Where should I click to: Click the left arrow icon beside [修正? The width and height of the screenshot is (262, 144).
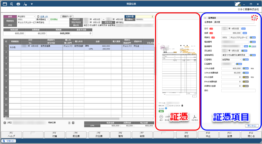click(x=5, y=123)
